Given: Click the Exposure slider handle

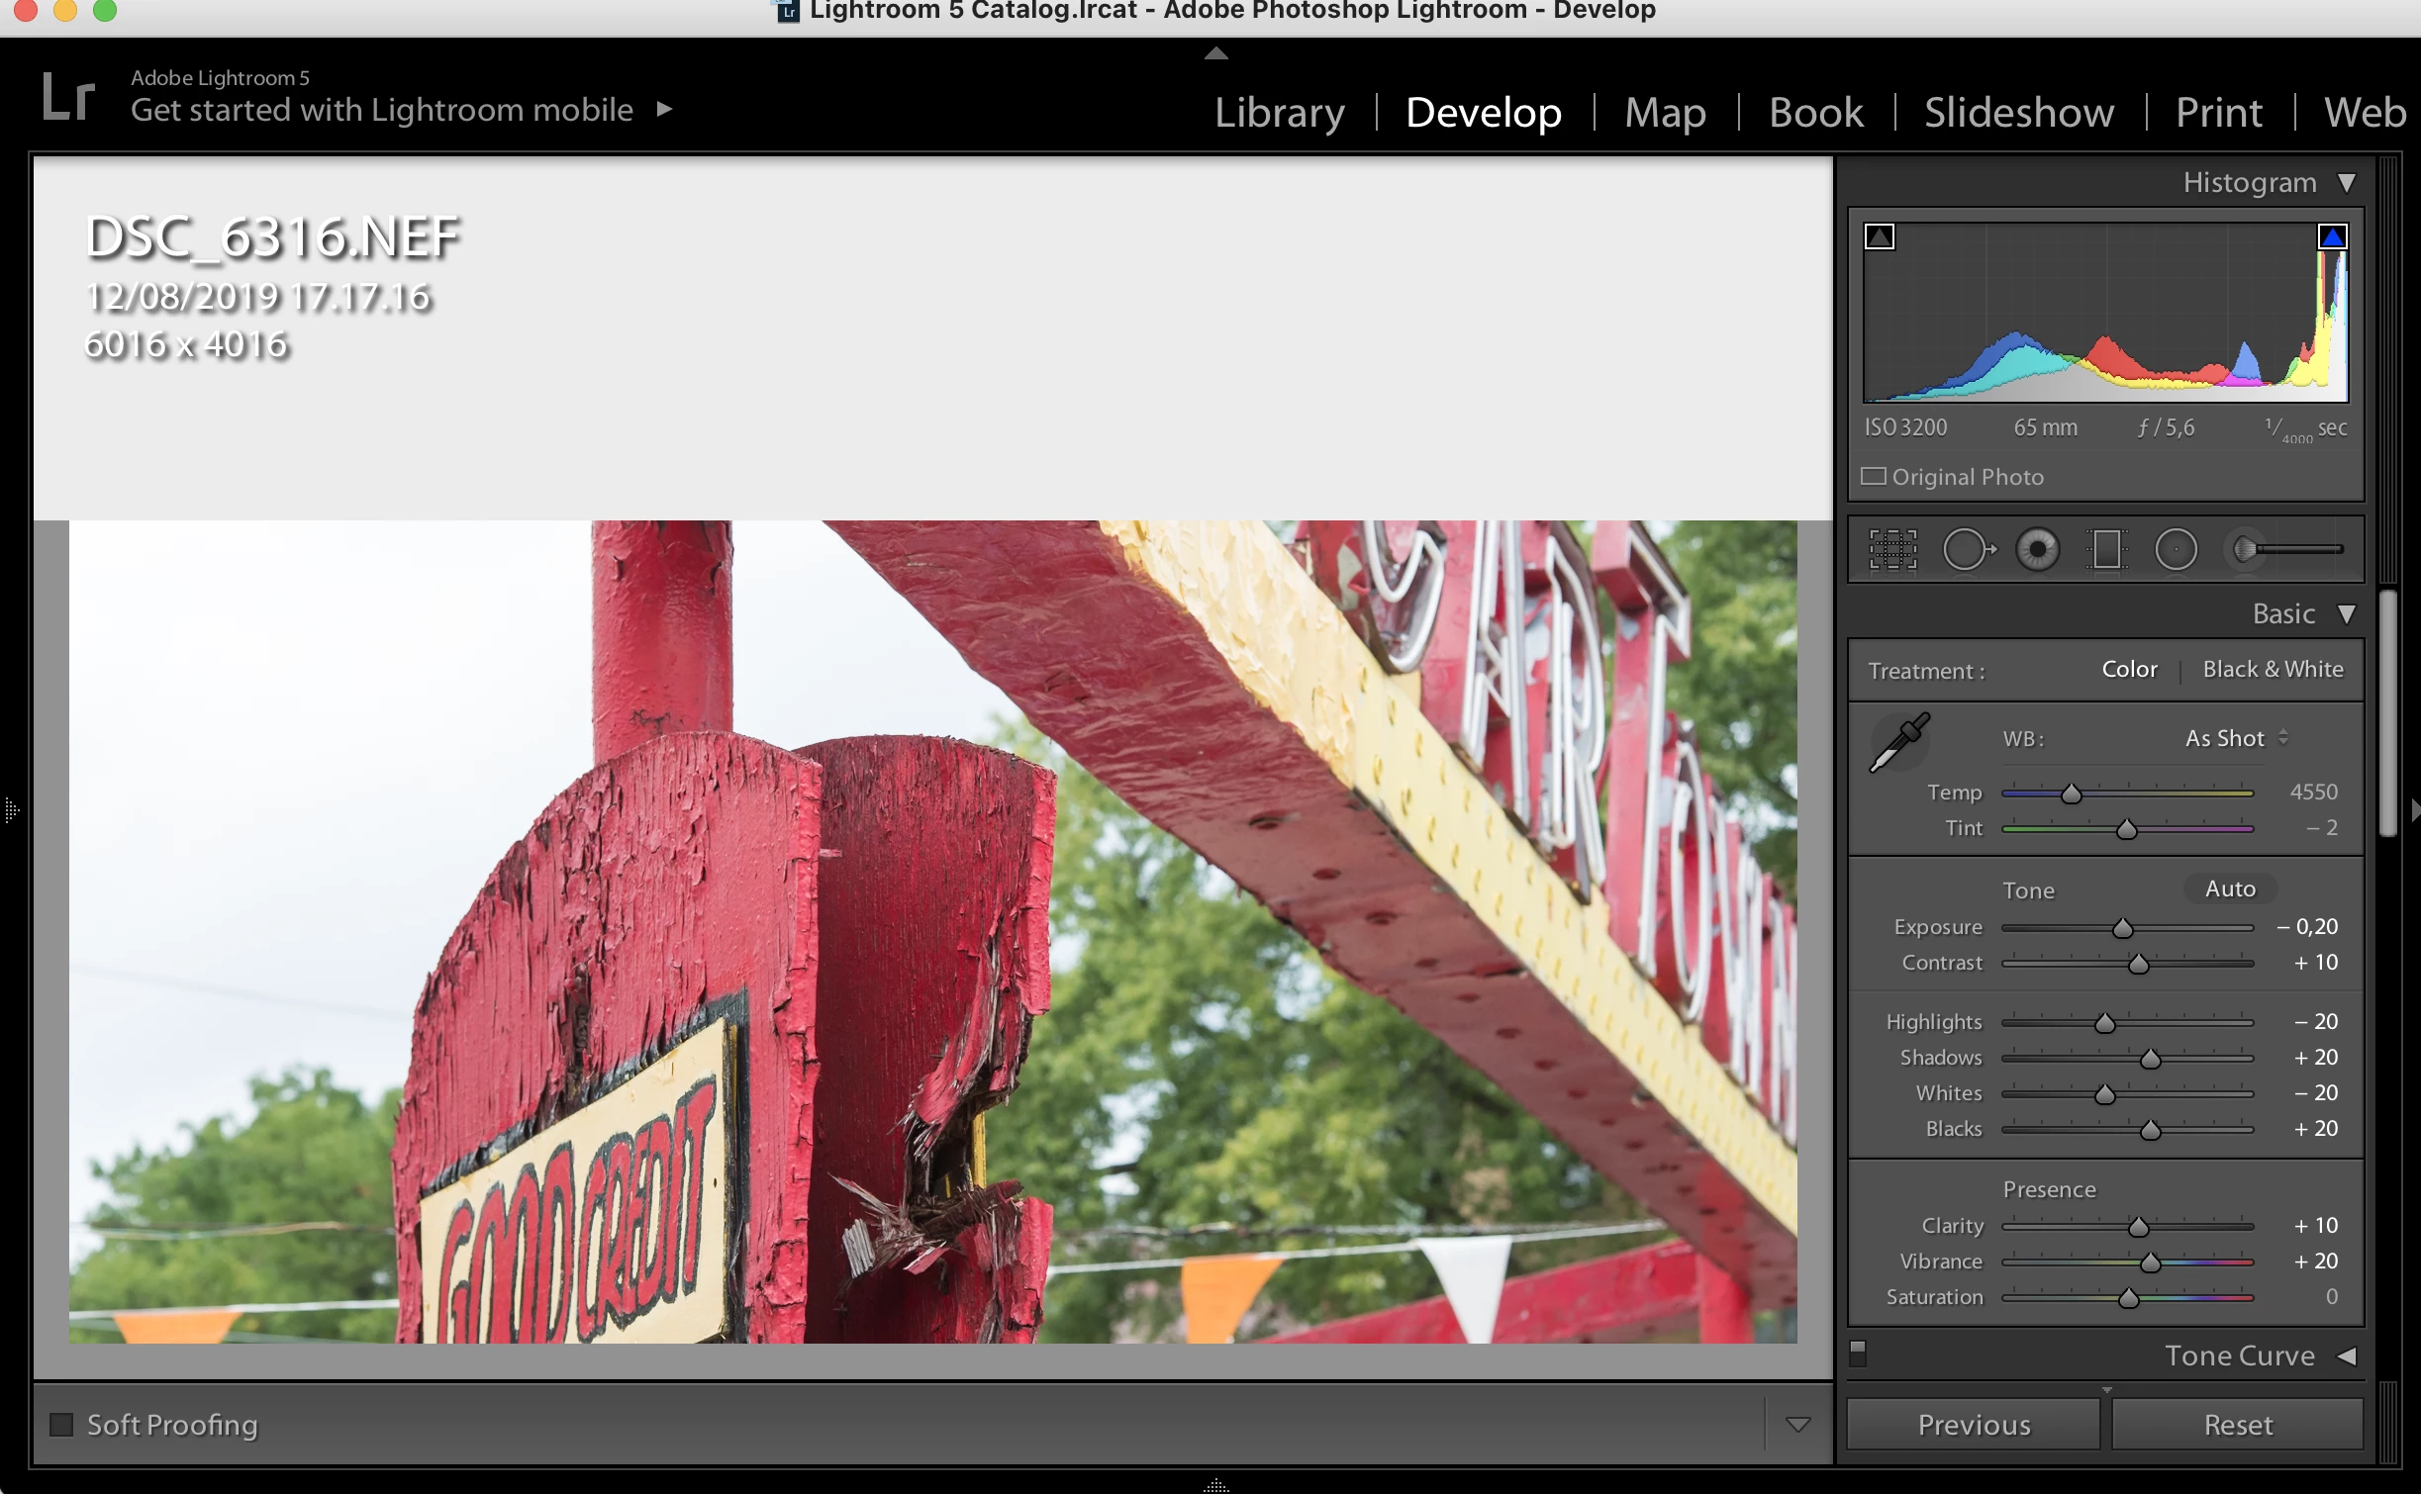Looking at the screenshot, I should 2122,928.
